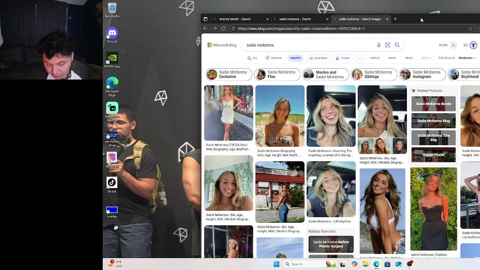Switch to MAPS results
The height and width of the screenshot is (270, 480).
click(x=392, y=58)
